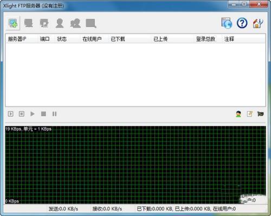Viewport: 271px width, 216px height.
Task: Click the 接收:0.0 KB/s status text
Action: 107,209
